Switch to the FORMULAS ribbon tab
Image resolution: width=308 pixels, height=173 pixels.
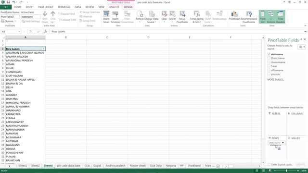point(64,7)
